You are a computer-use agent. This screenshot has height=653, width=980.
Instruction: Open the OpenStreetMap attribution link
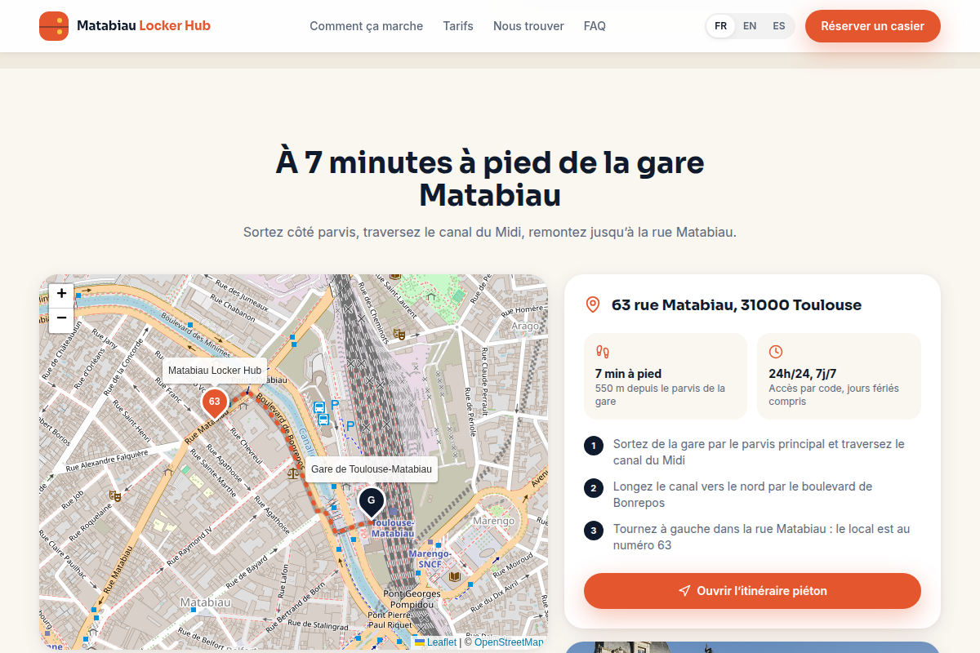pos(509,642)
